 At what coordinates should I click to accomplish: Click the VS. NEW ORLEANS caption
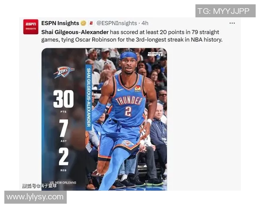click(x=63, y=182)
